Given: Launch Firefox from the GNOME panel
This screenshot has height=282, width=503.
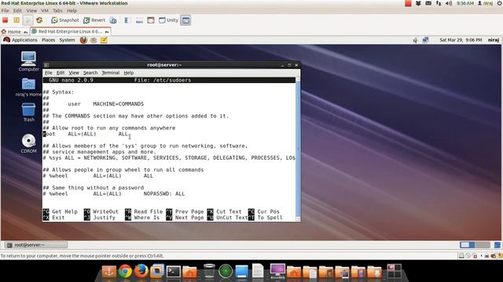Looking at the screenshot, I should tap(83, 40).
